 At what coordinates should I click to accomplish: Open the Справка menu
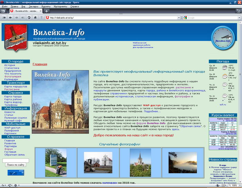75,7
